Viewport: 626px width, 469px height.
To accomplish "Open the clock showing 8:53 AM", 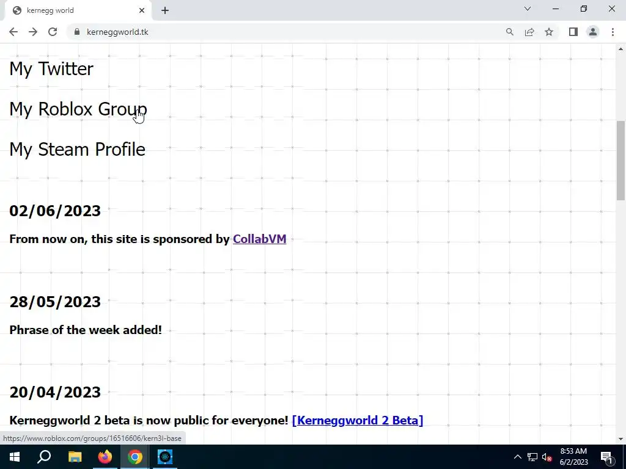I will coord(573,457).
